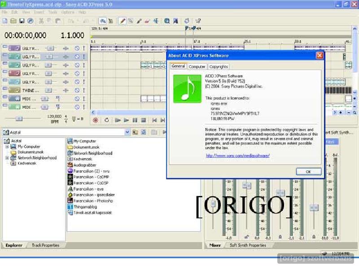The height and width of the screenshot is (269, 359).
Task: Solo the TWINE track
Action: click(x=84, y=91)
